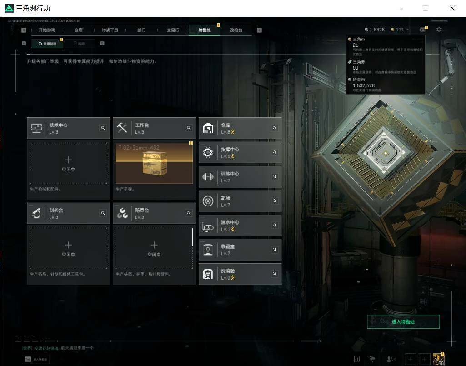The image size is (466, 366).
Task: Open settings via the gear icon
Action: (439, 30)
